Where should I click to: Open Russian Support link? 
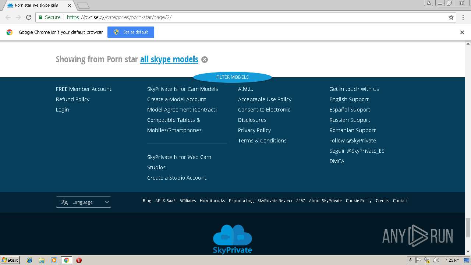click(x=350, y=120)
